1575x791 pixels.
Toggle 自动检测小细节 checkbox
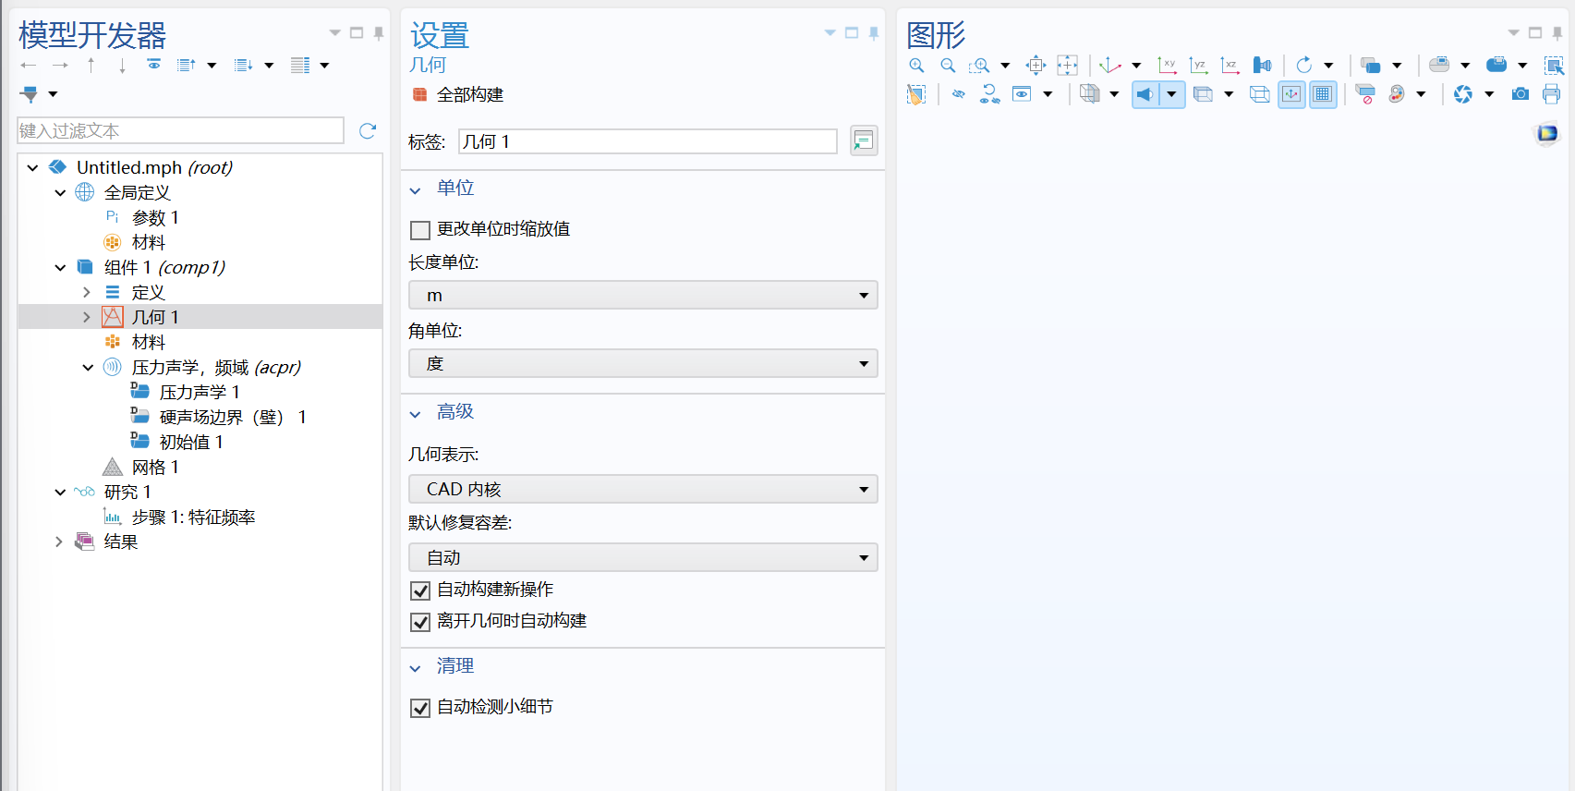(420, 708)
